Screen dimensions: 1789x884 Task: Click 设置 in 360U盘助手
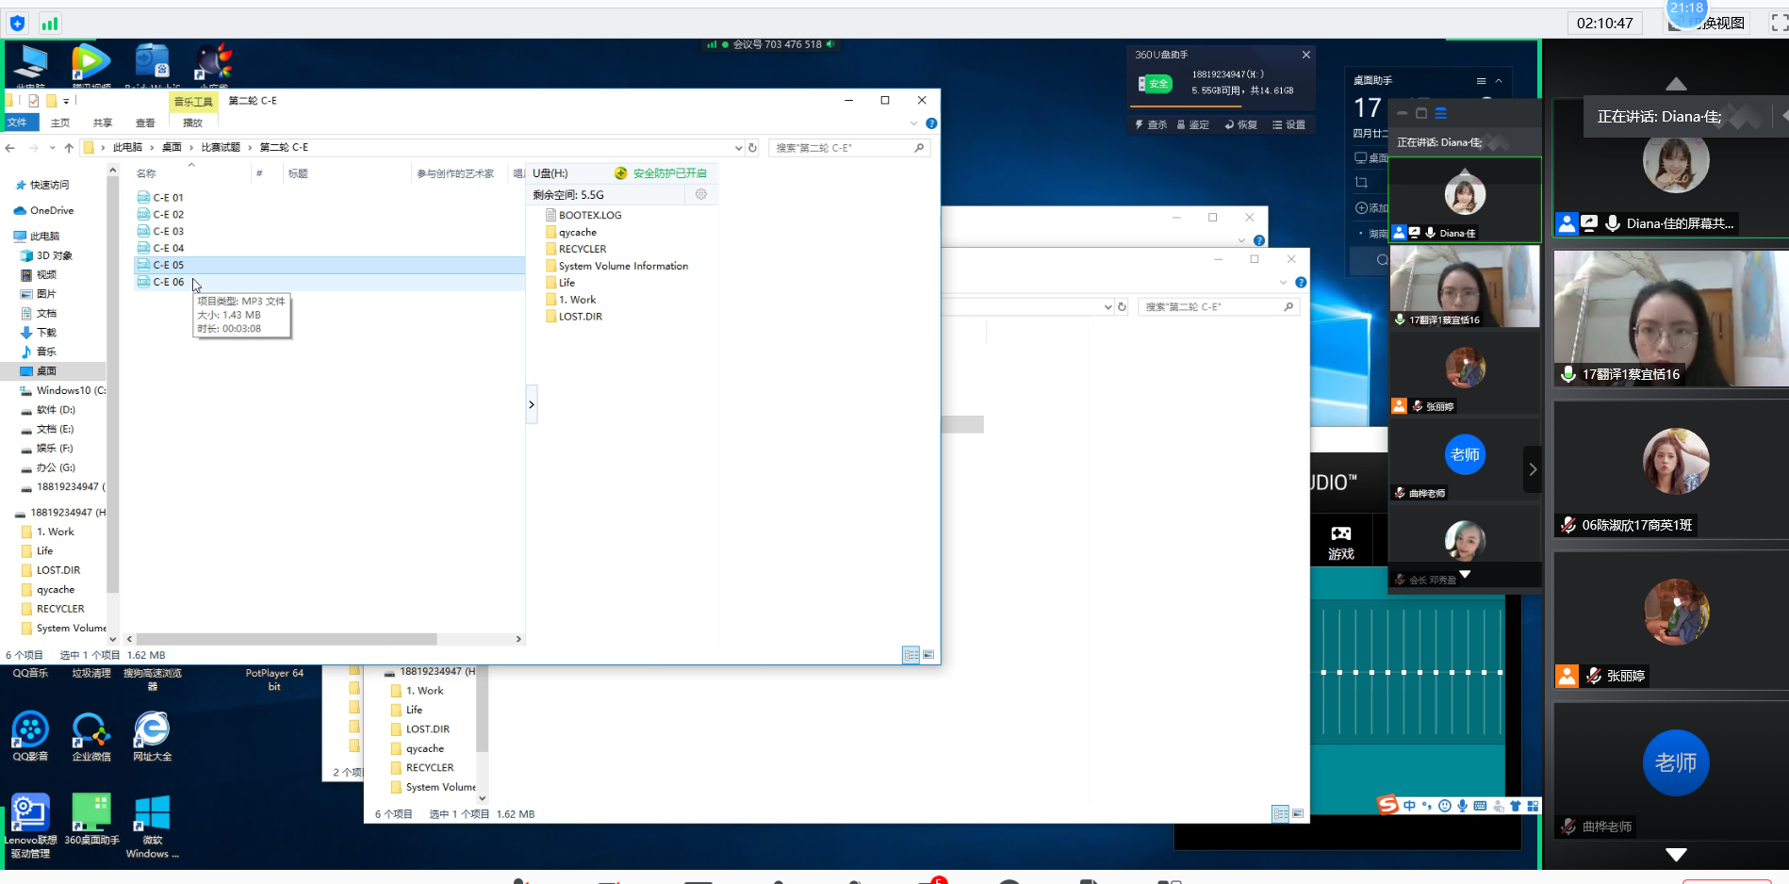point(1289,124)
